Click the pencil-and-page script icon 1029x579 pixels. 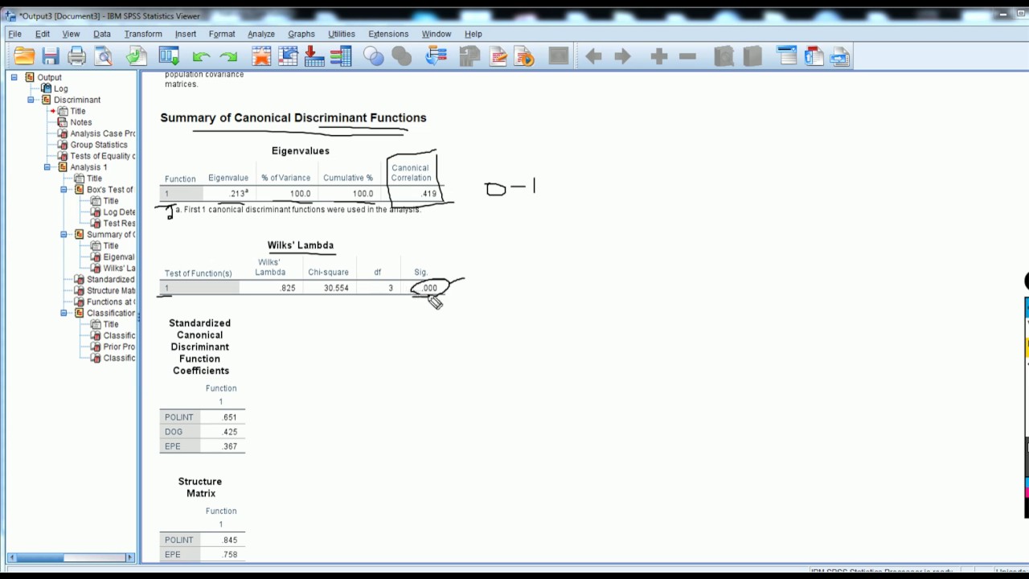pyautogui.click(x=498, y=56)
